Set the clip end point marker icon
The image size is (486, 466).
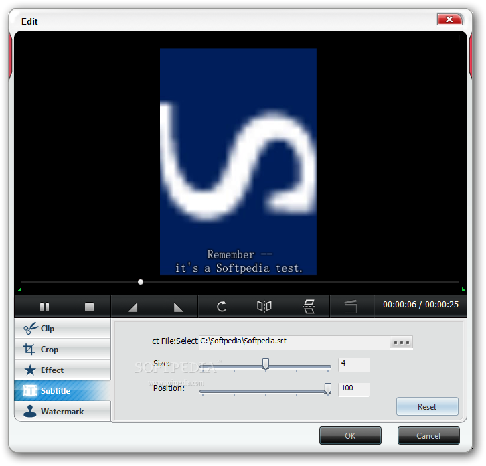(x=178, y=307)
